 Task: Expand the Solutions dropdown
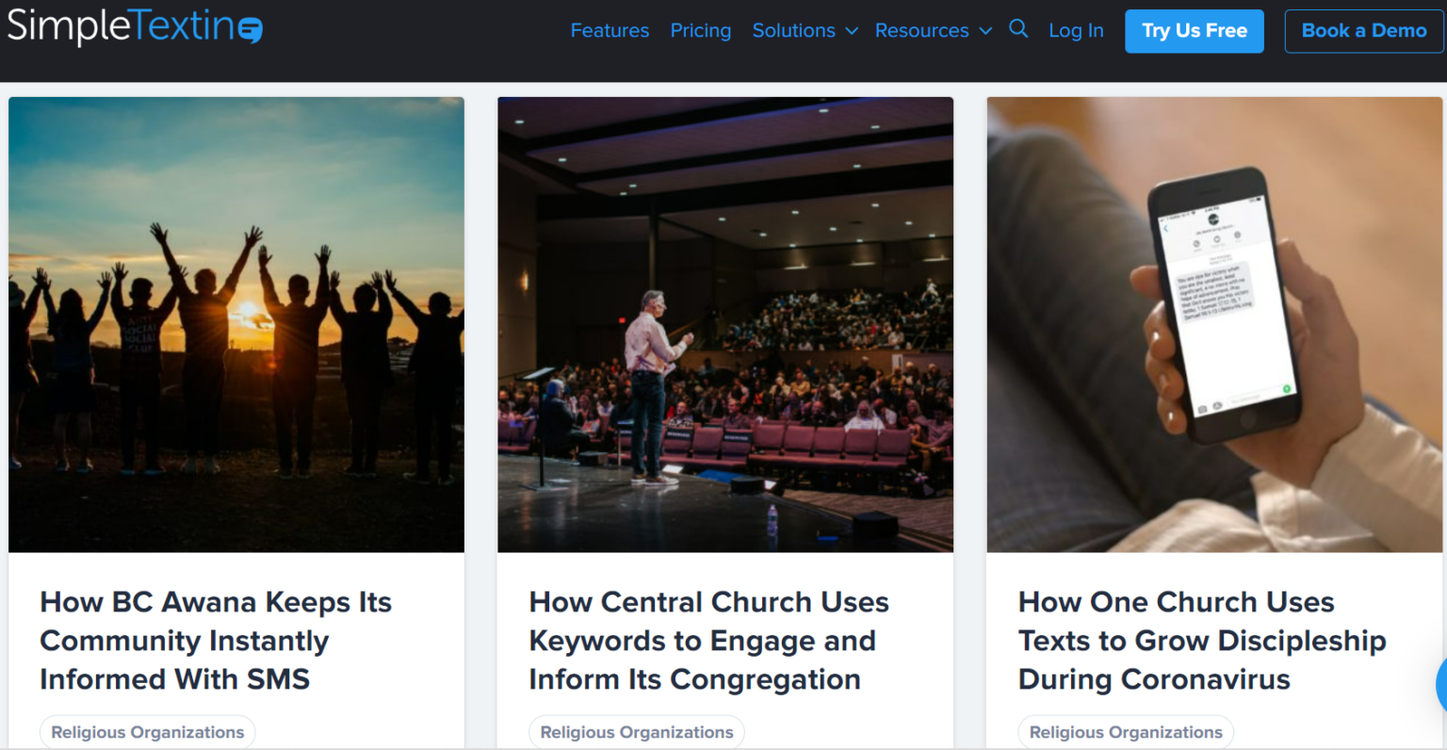click(794, 30)
